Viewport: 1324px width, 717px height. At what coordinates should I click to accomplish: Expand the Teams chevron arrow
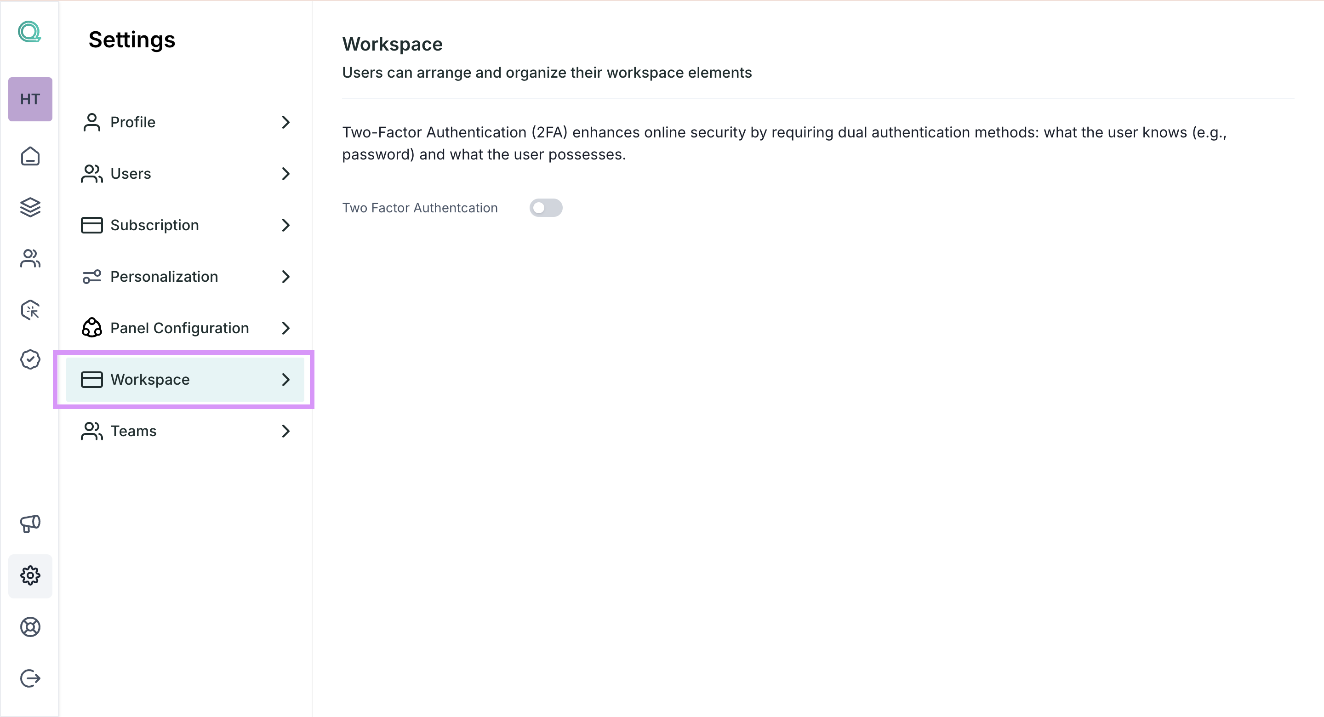[x=286, y=431]
